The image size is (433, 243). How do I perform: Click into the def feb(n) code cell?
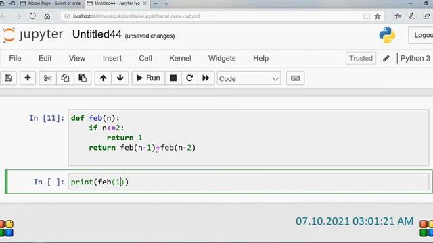(248, 138)
